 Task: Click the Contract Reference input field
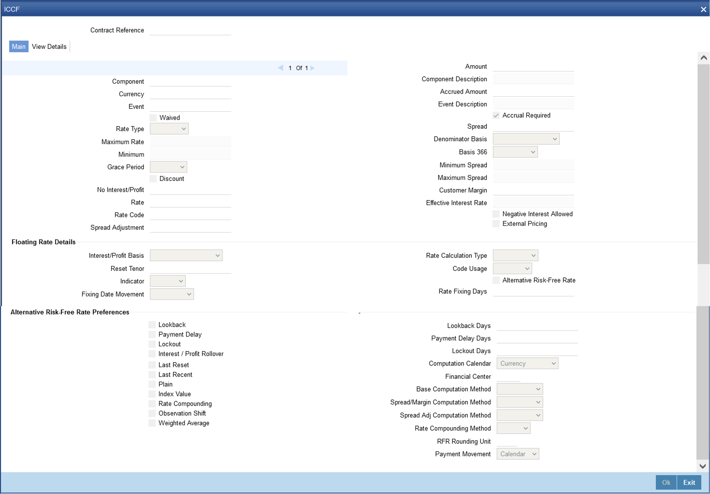pyautogui.click(x=190, y=30)
